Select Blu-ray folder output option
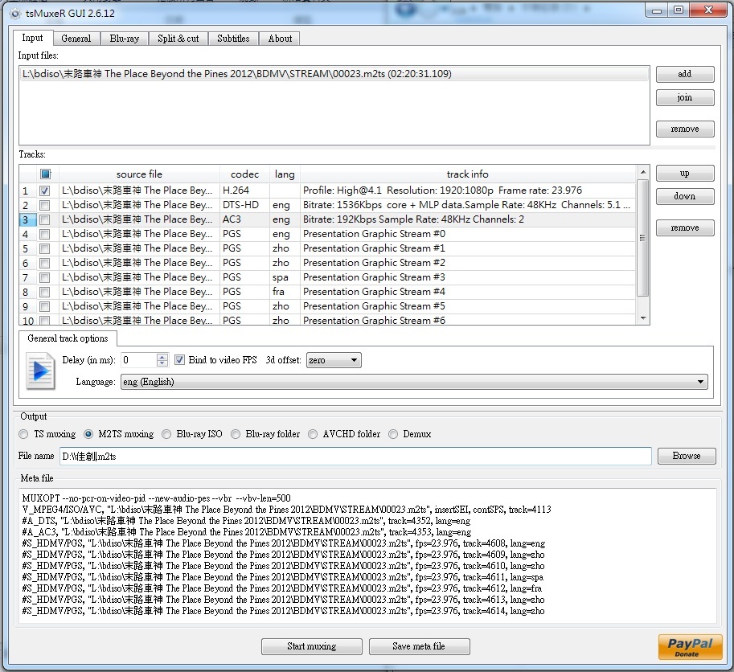 [236, 434]
